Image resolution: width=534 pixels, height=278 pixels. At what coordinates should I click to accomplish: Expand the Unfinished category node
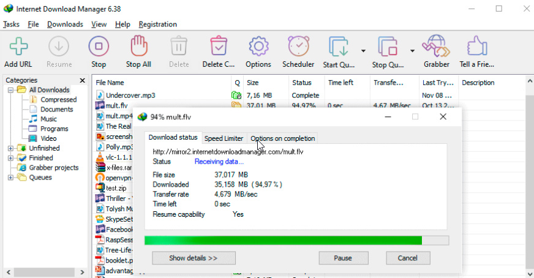coord(10,148)
